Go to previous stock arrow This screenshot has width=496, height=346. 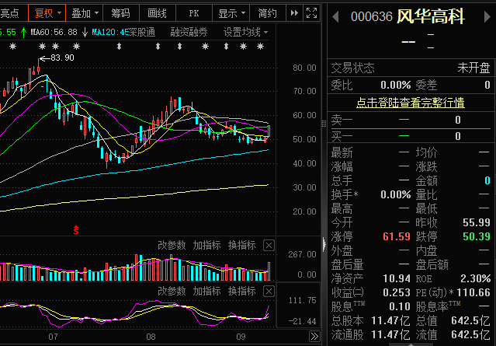point(335,16)
